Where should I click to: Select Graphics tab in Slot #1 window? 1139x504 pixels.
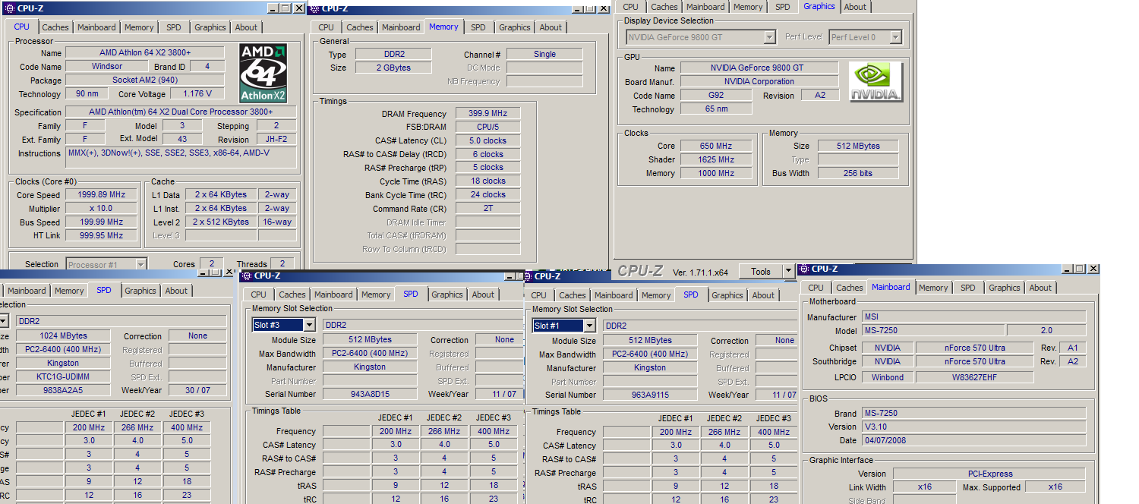(x=727, y=295)
